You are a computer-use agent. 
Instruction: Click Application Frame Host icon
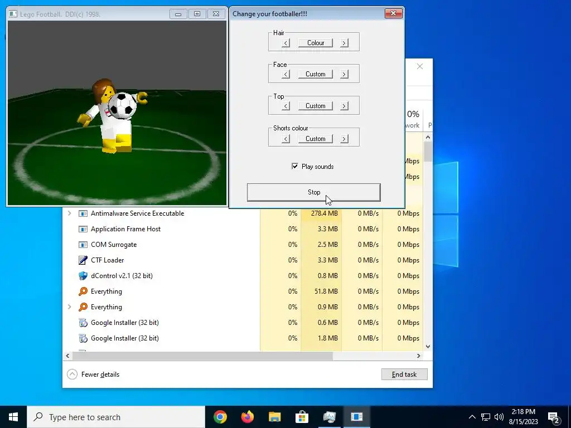[83, 229]
